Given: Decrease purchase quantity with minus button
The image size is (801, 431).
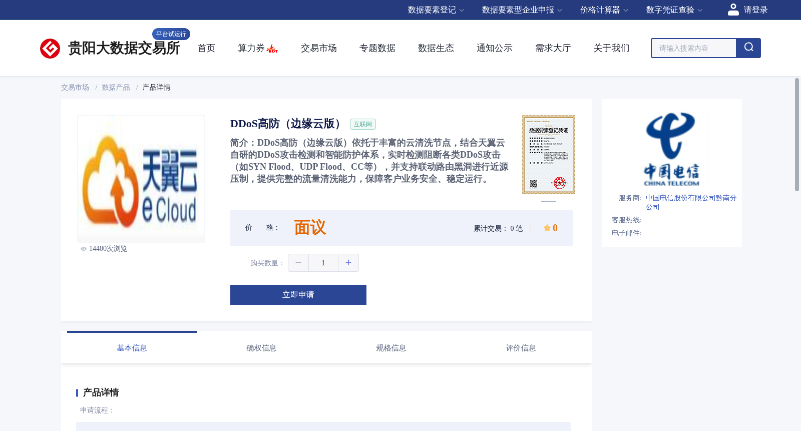Looking at the screenshot, I should point(298,263).
